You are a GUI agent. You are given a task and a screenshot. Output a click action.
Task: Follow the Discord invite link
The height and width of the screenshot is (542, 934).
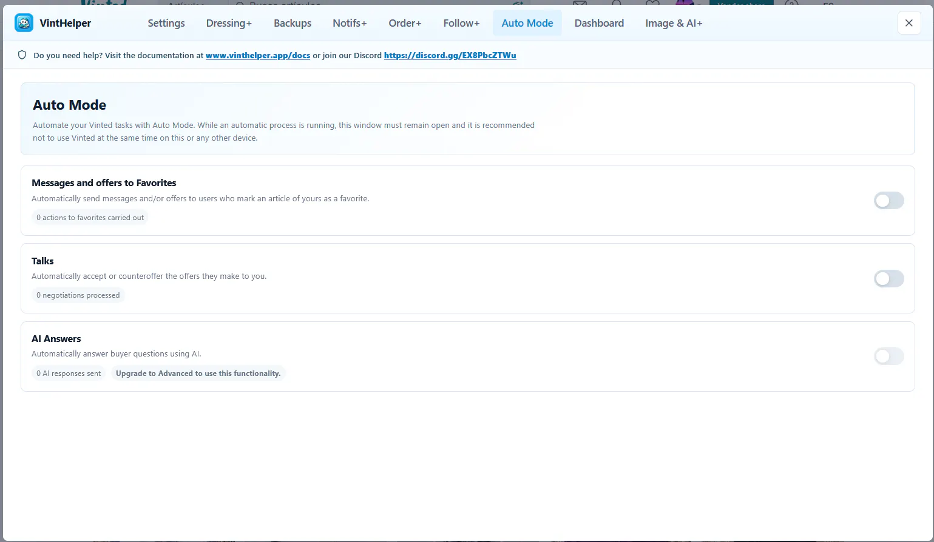click(450, 55)
